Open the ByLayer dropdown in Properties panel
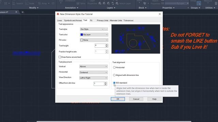 coord(188,3)
